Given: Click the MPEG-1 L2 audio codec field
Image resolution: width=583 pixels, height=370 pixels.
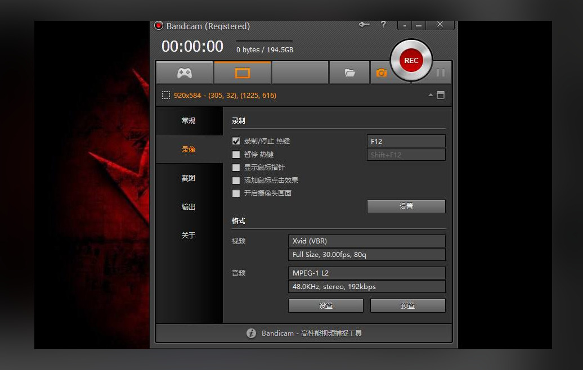Looking at the screenshot, I should [x=366, y=273].
